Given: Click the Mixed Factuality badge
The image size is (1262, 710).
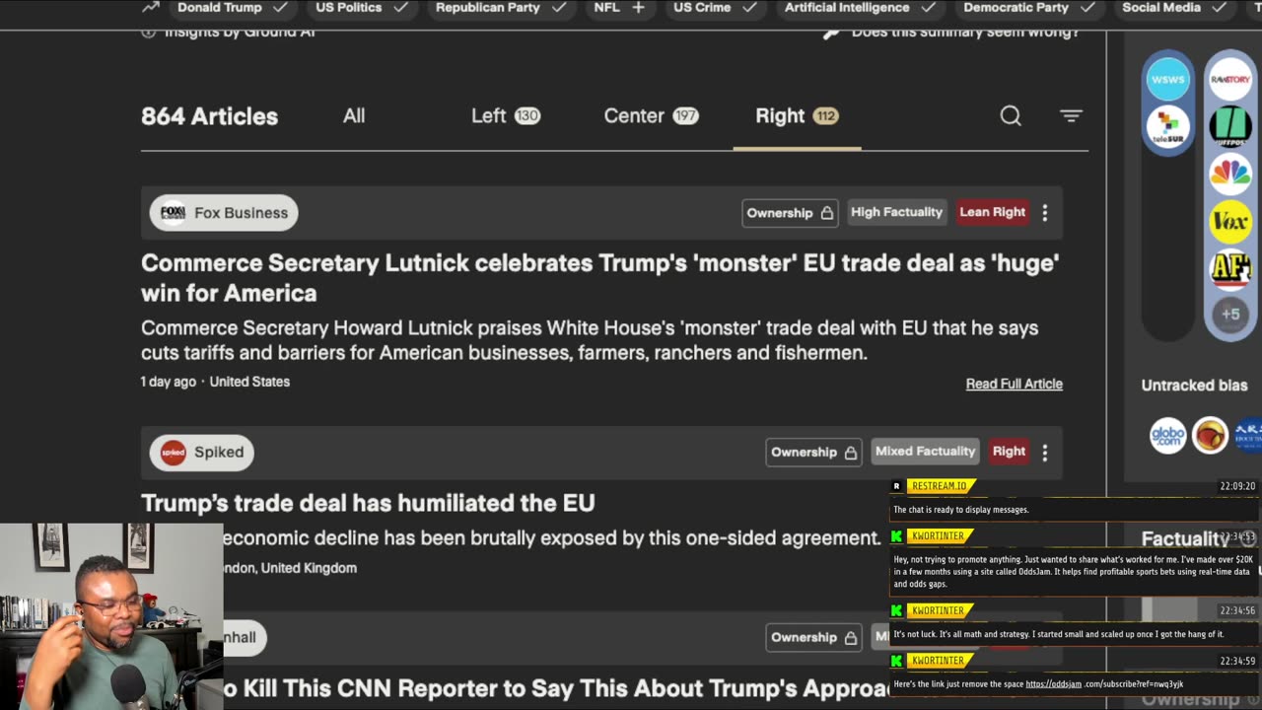Looking at the screenshot, I should (925, 452).
